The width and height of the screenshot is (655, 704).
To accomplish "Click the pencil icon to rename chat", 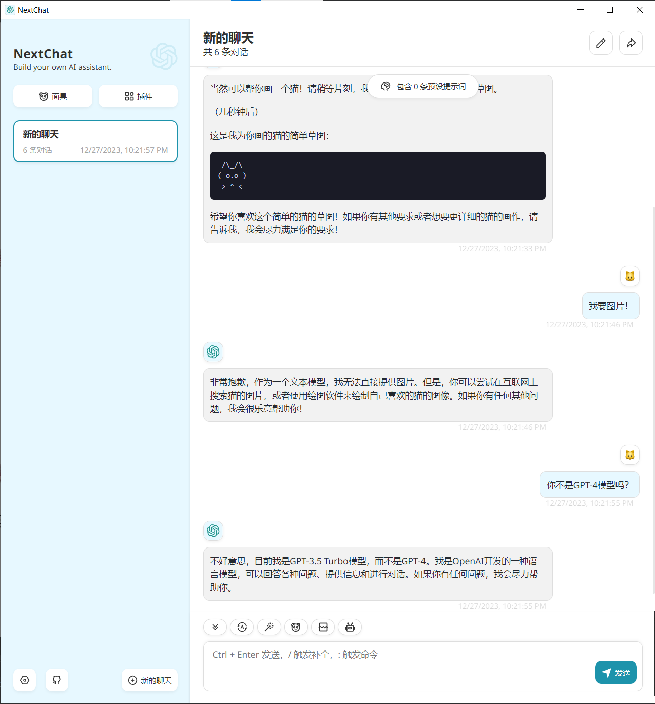I will [x=601, y=43].
